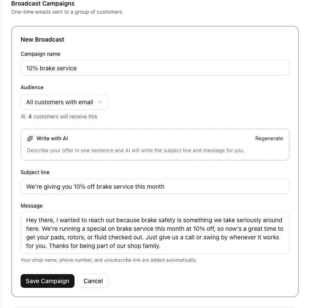Cancel the new broadcast
This screenshot has width=310, height=308.
93,281
